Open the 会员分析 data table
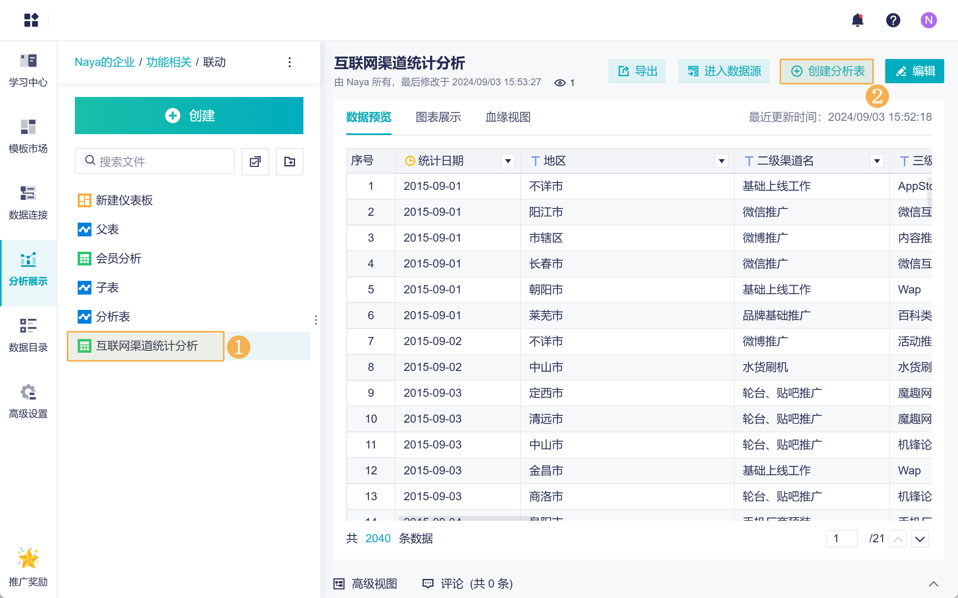 (110, 259)
